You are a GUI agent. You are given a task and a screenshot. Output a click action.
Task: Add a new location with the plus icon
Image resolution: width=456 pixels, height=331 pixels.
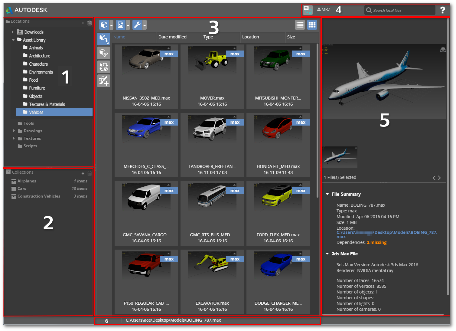(83, 23)
